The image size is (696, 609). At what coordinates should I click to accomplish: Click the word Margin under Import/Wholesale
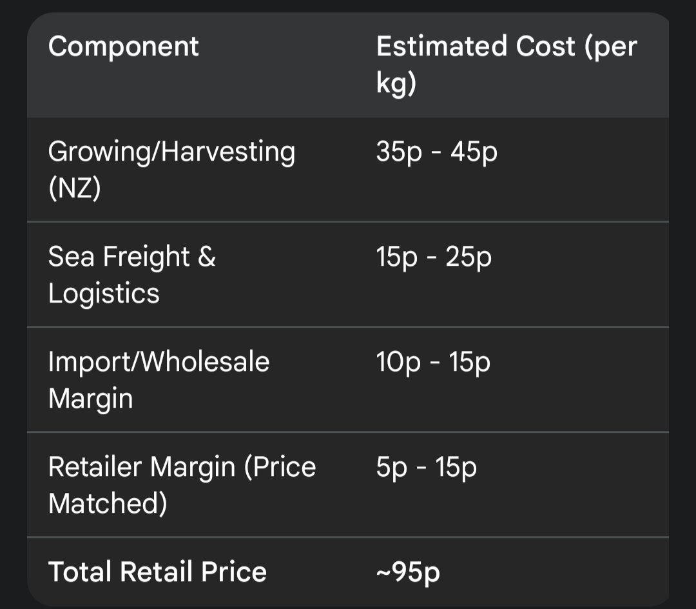click(x=91, y=399)
